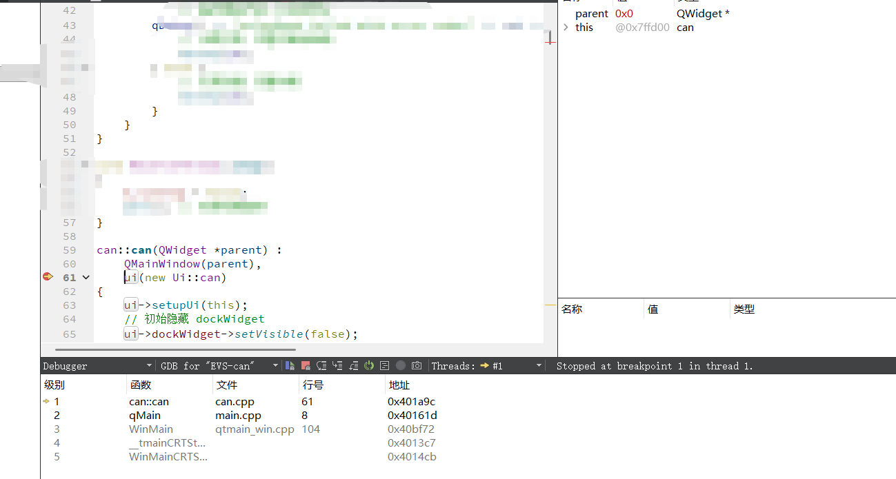
Task: Click the Continue debugging icon
Action: (x=290, y=366)
